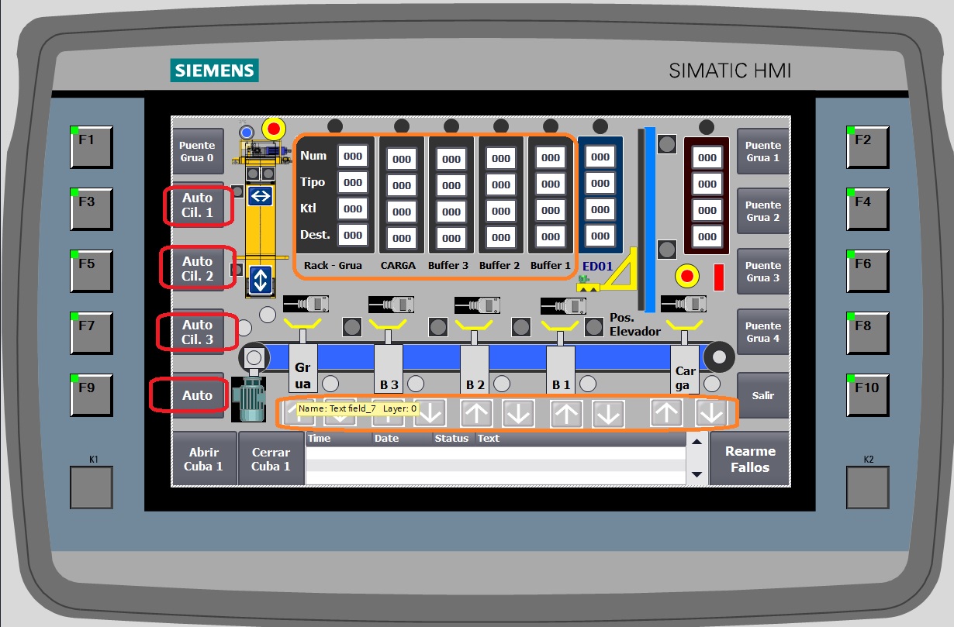
Task: Select the bottom field in the Buffer 3 column
Action: (x=451, y=238)
